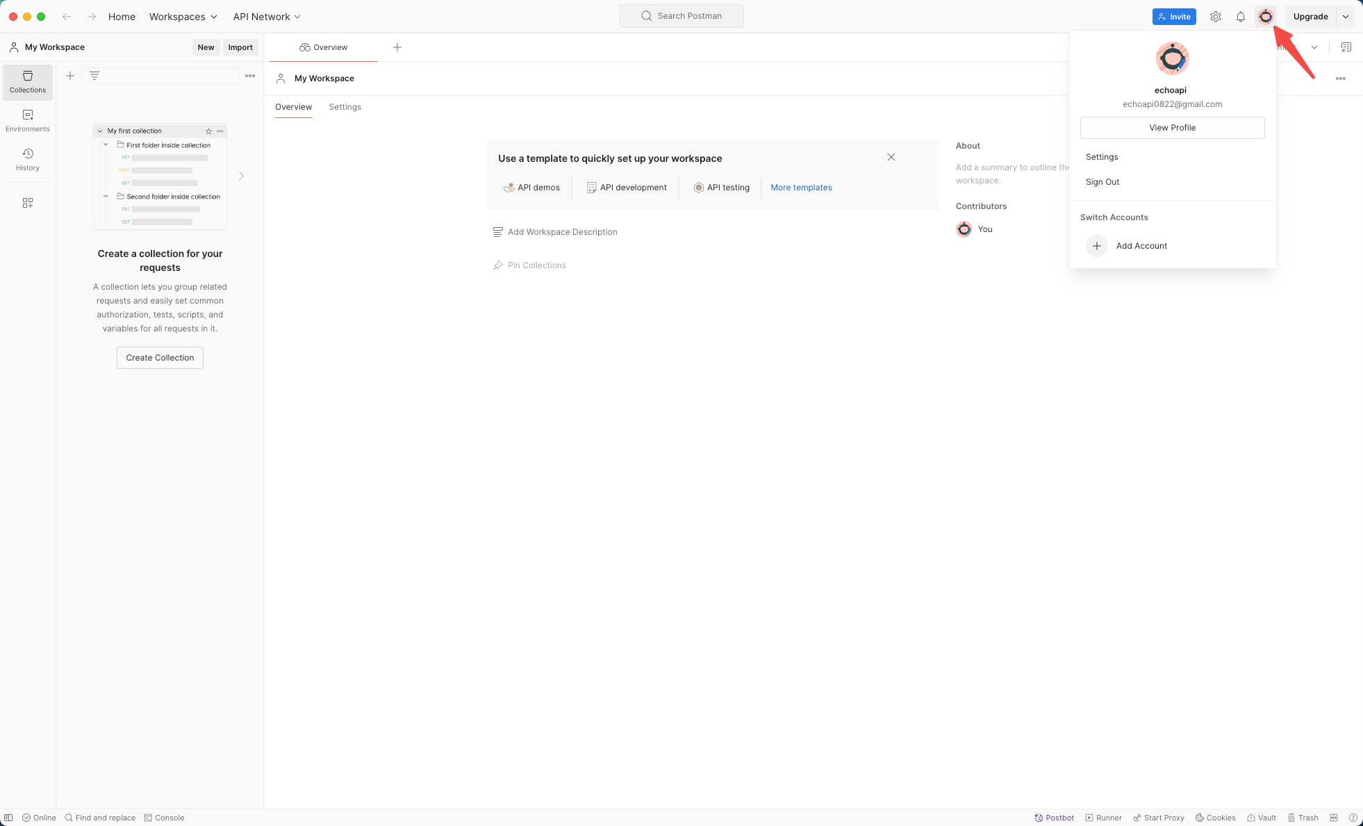Open settings gear icon in header
The width and height of the screenshot is (1363, 826).
tap(1215, 17)
